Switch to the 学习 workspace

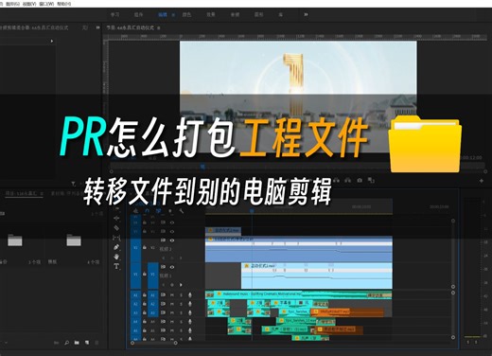tap(115, 14)
